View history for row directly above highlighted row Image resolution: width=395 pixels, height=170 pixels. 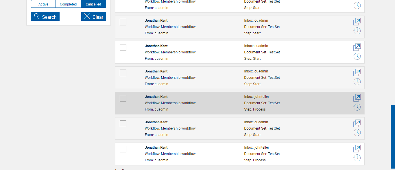click(357, 82)
